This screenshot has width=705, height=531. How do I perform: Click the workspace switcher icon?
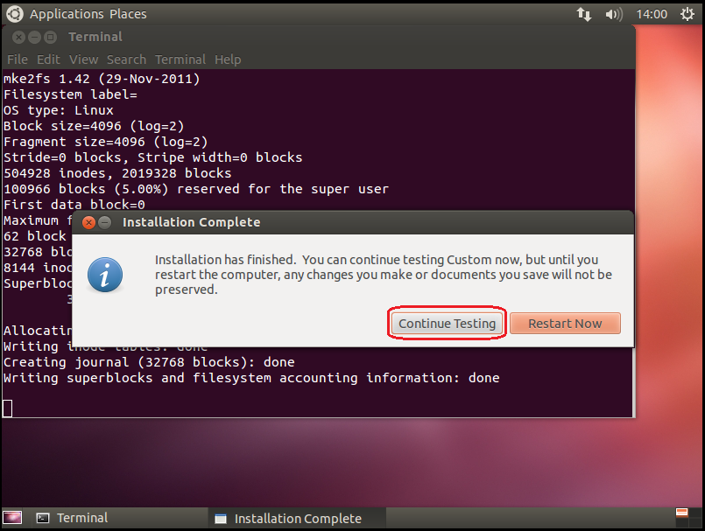click(x=682, y=516)
